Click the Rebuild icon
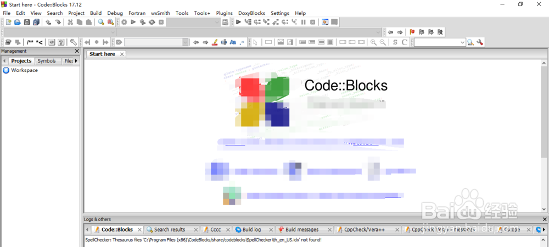The image size is (549, 247). [x=152, y=22]
